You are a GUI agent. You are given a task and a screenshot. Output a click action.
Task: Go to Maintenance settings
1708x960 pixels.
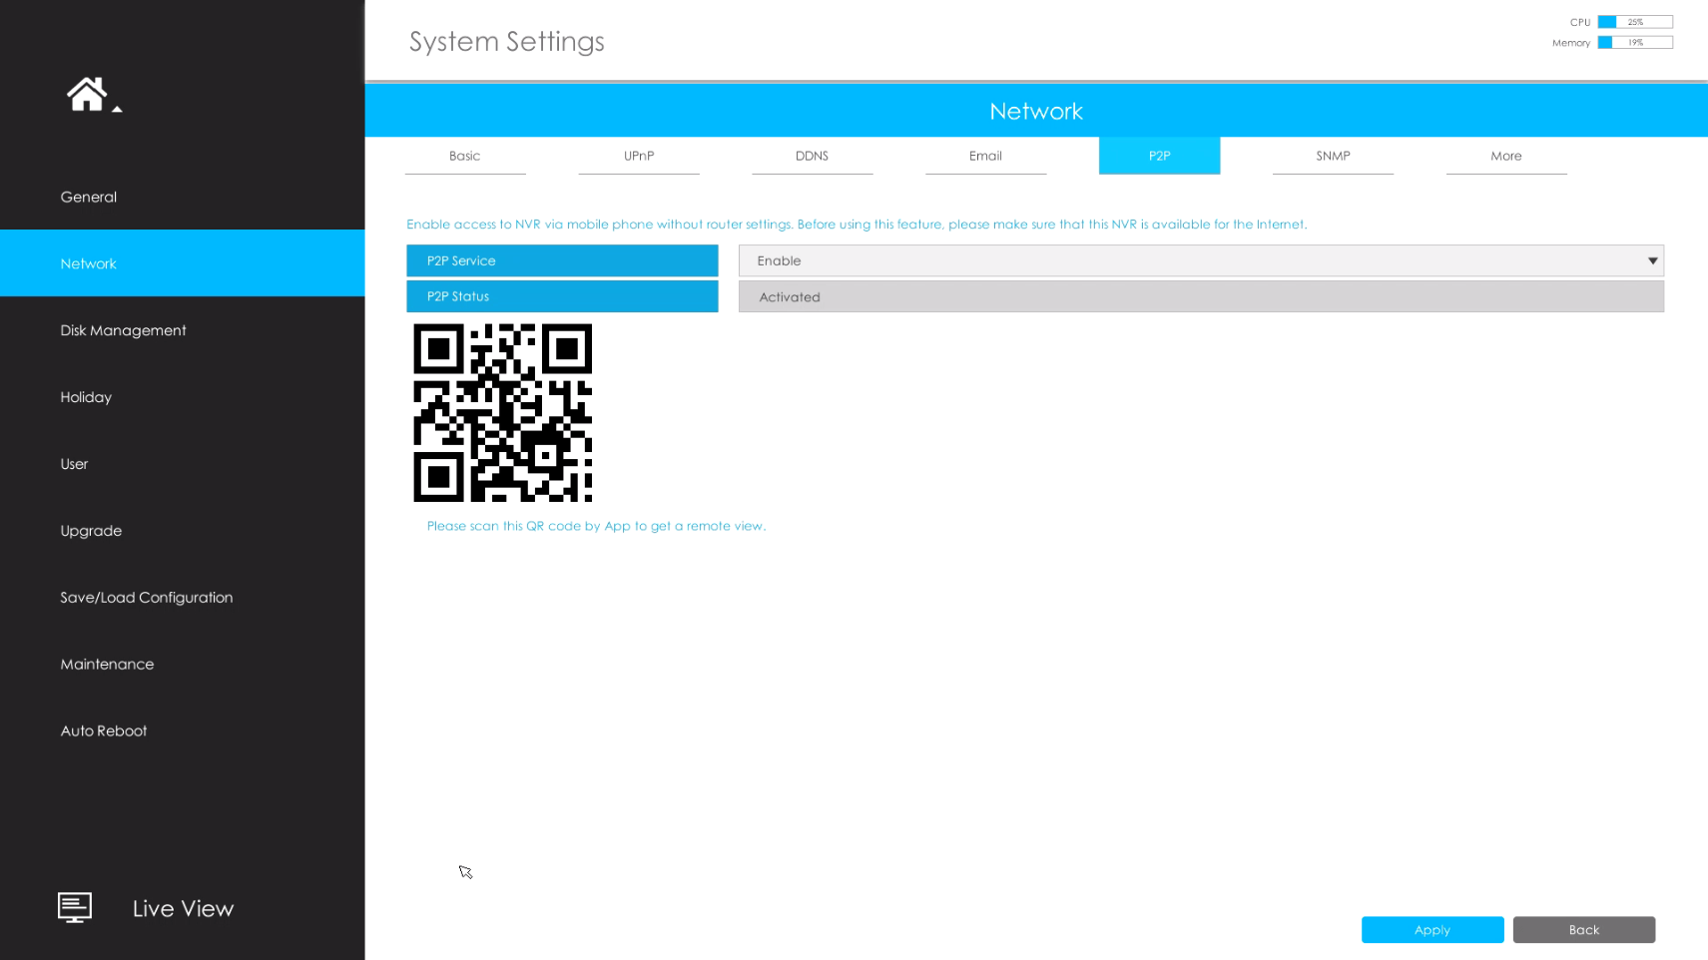pos(182,665)
